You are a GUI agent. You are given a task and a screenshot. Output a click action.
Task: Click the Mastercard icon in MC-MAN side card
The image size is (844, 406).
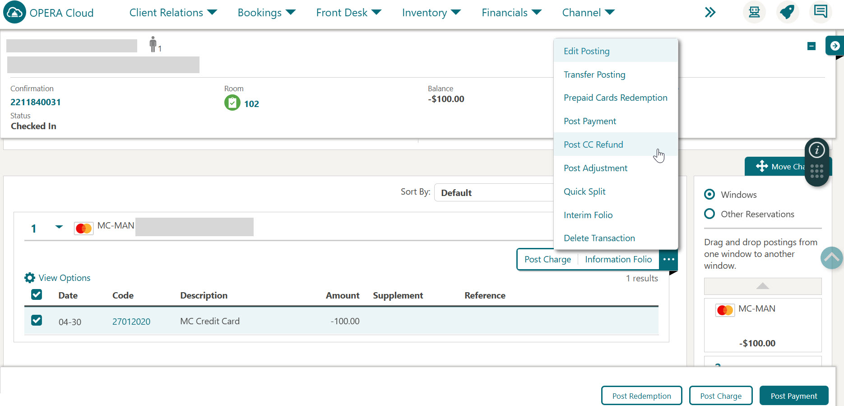point(725,310)
